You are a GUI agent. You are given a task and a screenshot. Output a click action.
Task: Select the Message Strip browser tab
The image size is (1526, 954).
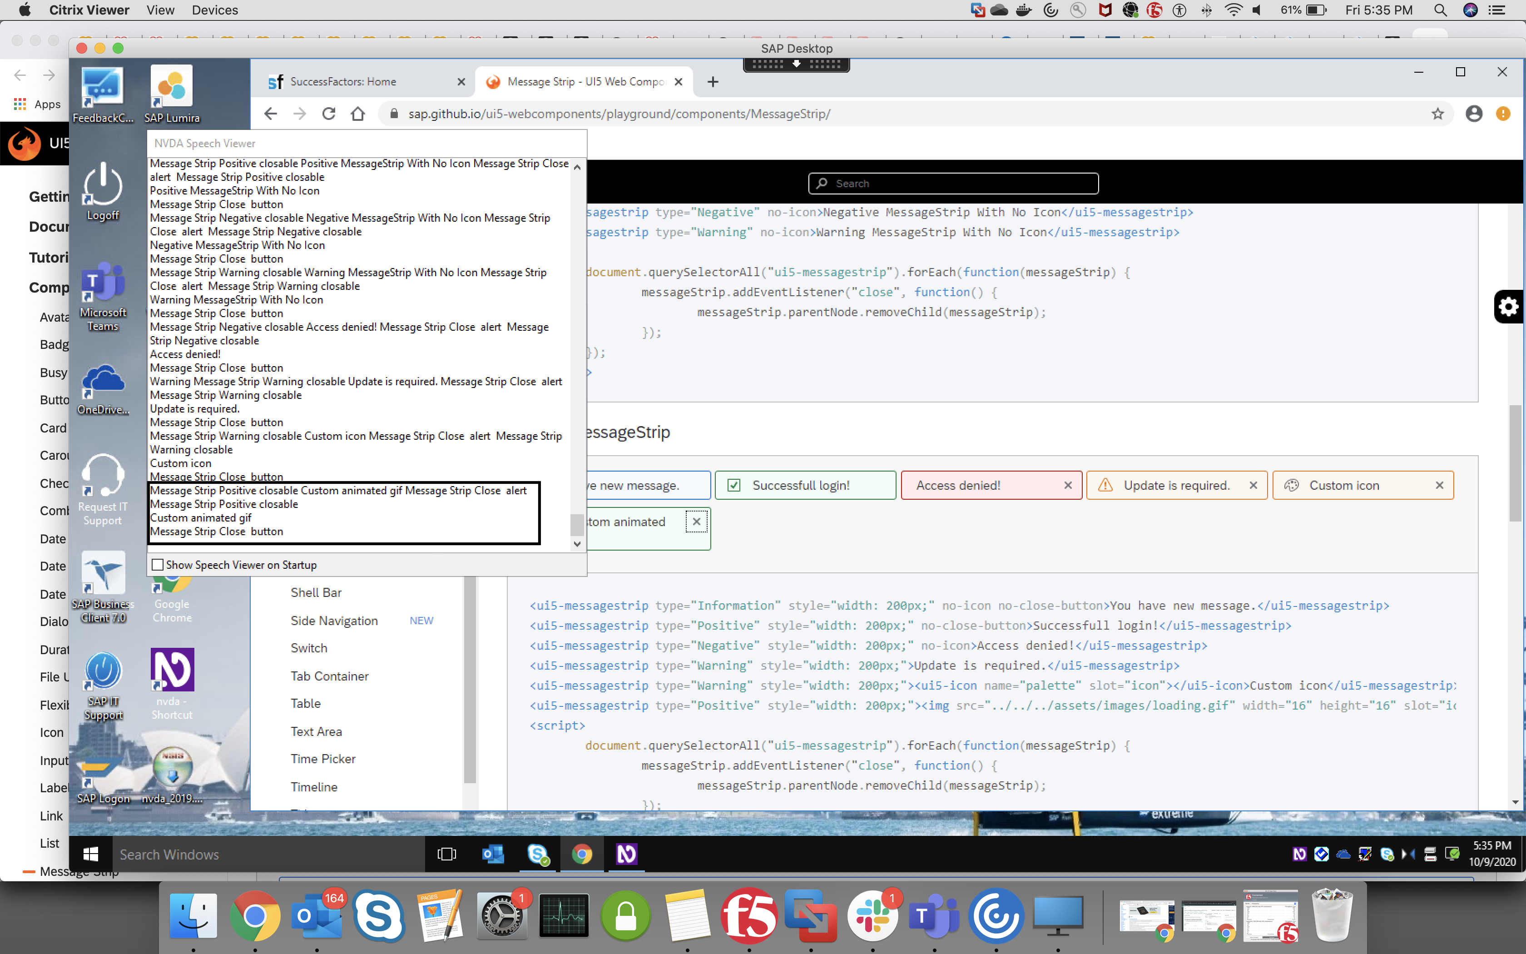point(583,82)
